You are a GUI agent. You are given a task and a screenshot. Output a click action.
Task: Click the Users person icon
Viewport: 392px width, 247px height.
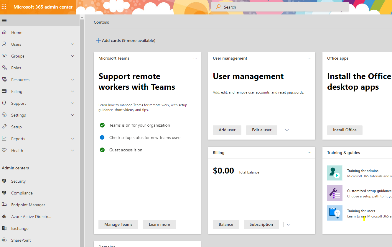[x=4, y=44]
